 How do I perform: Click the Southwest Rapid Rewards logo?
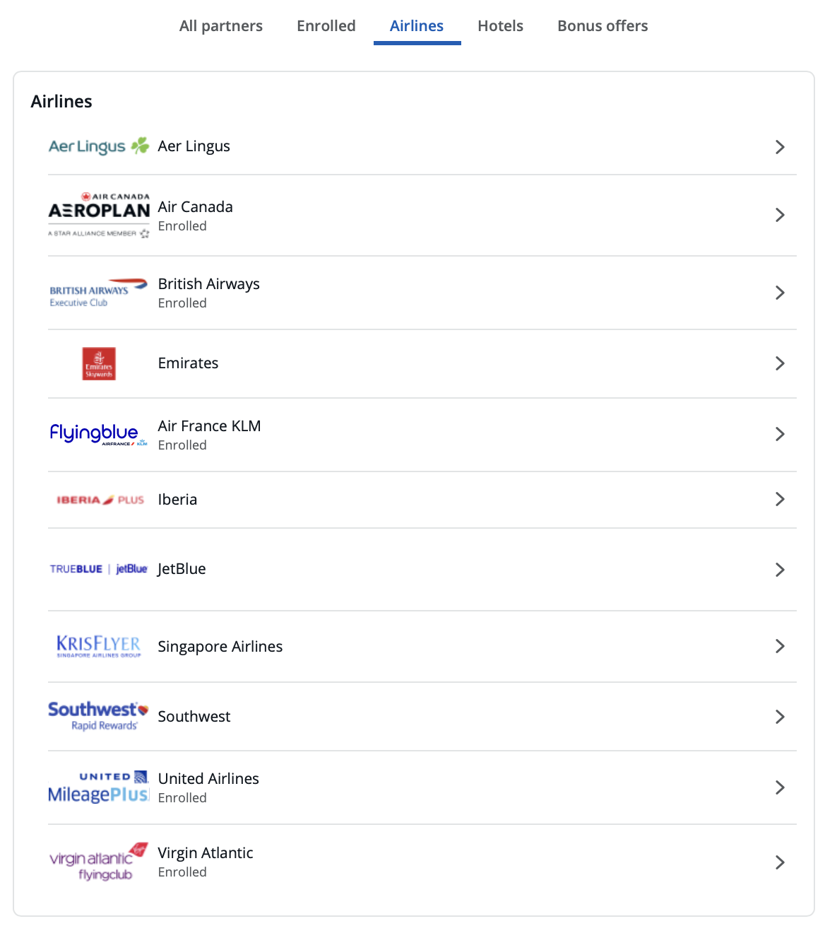pyautogui.click(x=99, y=716)
